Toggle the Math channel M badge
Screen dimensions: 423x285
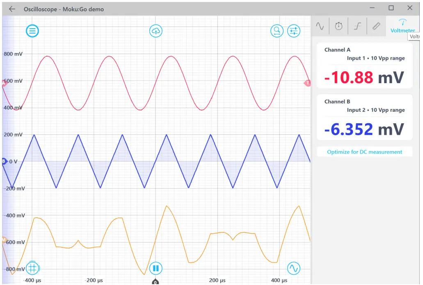coord(4,240)
